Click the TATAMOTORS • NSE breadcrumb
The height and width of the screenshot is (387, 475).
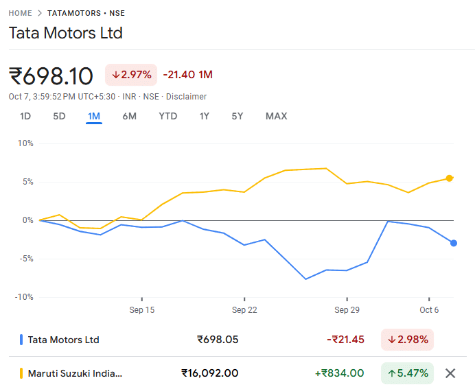pyautogui.click(x=86, y=13)
